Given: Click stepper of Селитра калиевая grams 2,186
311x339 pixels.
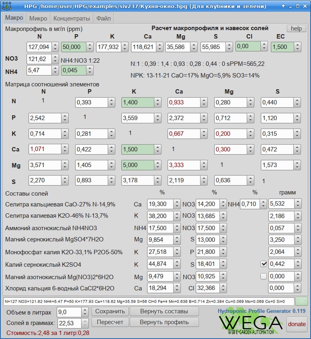Looking at the screenshot, I should pyautogui.click(x=298, y=216).
